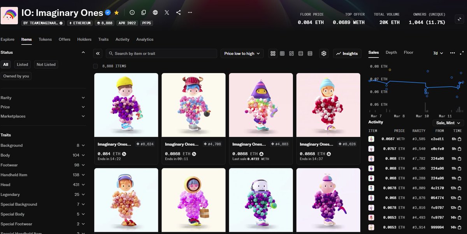Open the Sale, Mint activity filter dropdown
The height and width of the screenshot is (234, 467).
(448, 123)
